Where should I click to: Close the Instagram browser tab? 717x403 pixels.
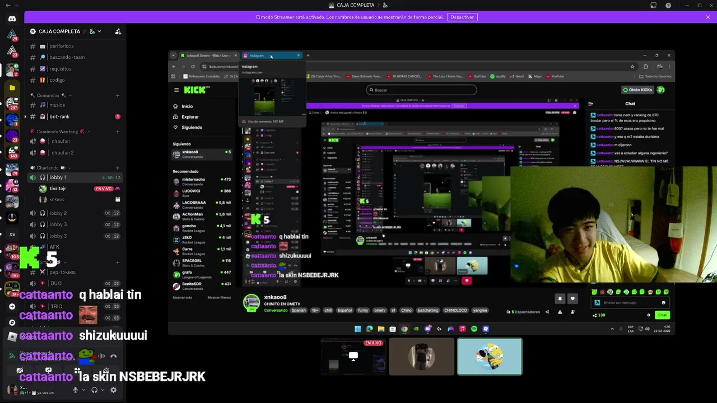tap(299, 55)
